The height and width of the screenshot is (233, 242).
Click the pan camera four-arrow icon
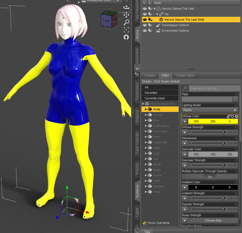pyautogui.click(x=126, y=15)
